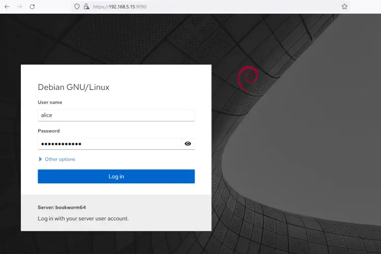Click the Log in with your server user account text
The image size is (381, 254).
click(x=83, y=218)
